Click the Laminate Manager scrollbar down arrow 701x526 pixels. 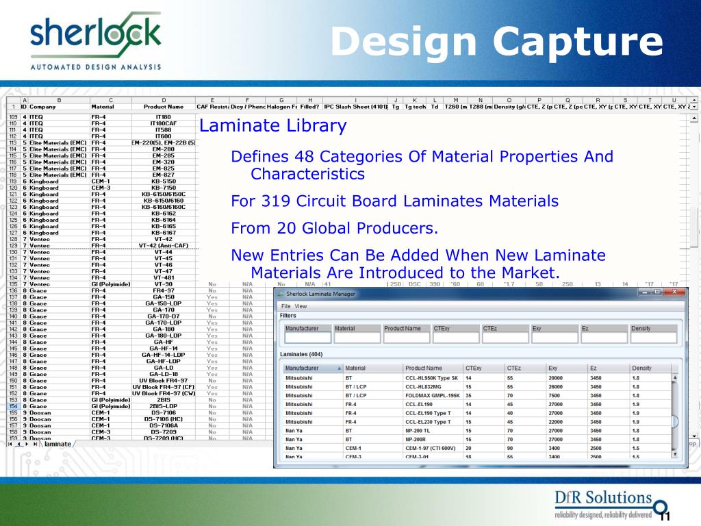coord(675,455)
